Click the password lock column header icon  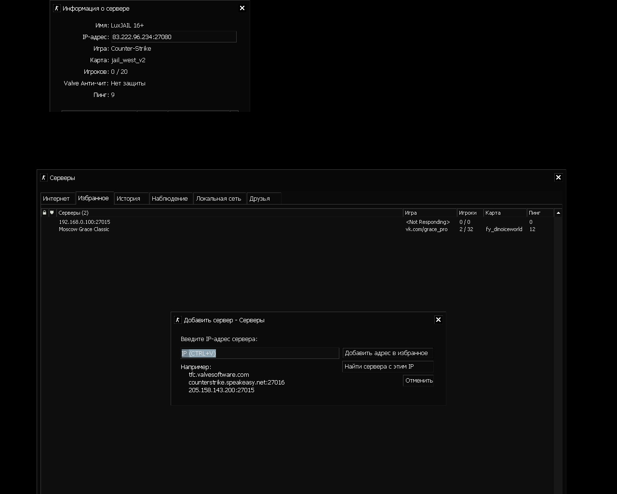pos(45,213)
